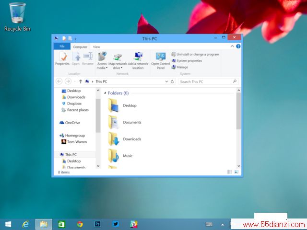Image resolution: width=307 pixels, height=230 pixels.
Task: Open the File tab
Action: coord(62,46)
